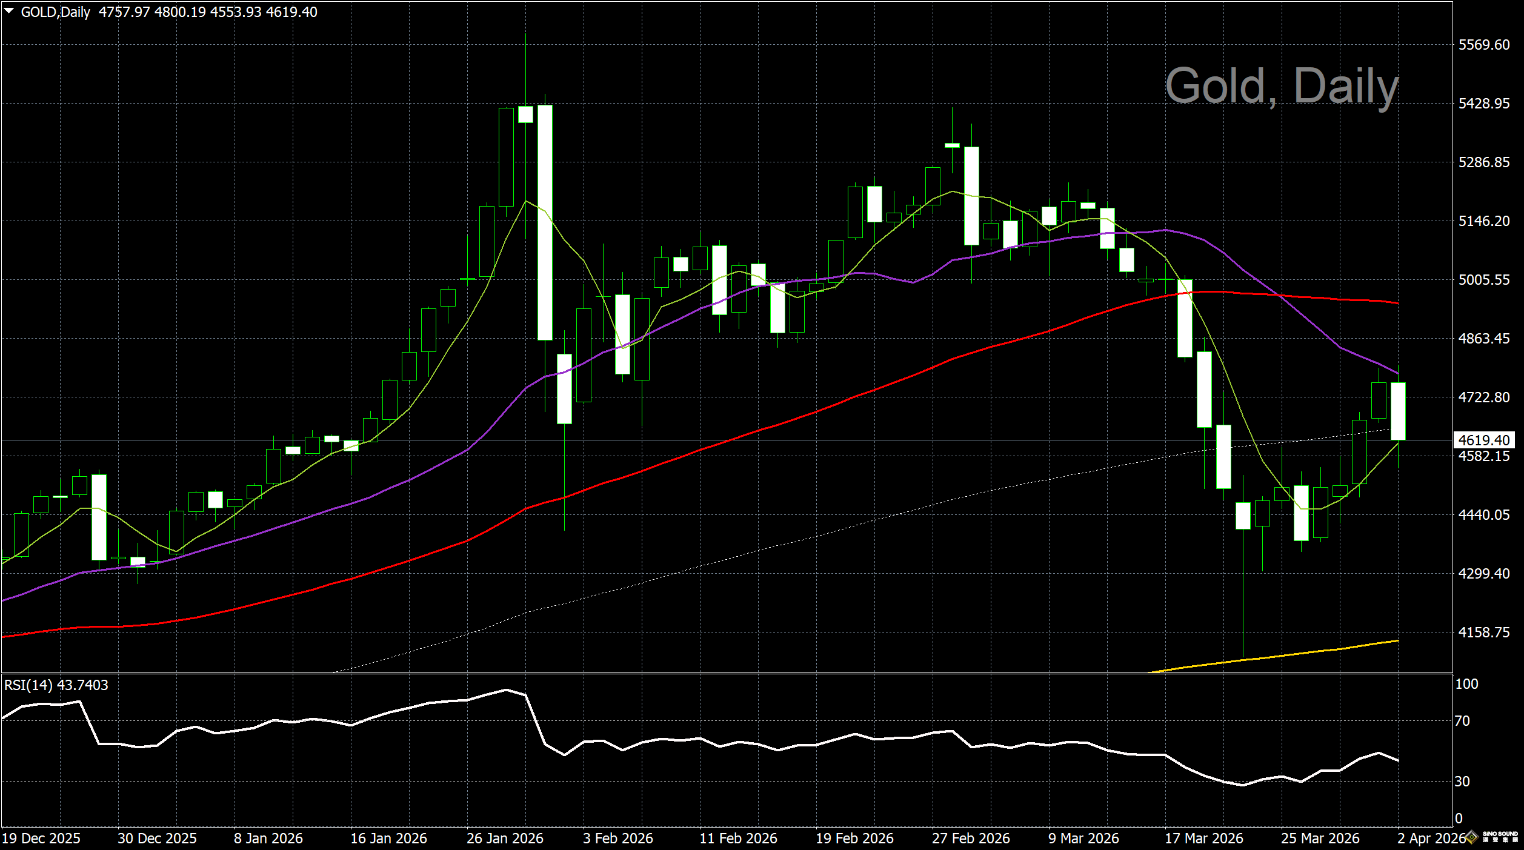Screen dimensions: 1524x850
Task: Select the 19 Dec 2025 date label
Action: (41, 838)
